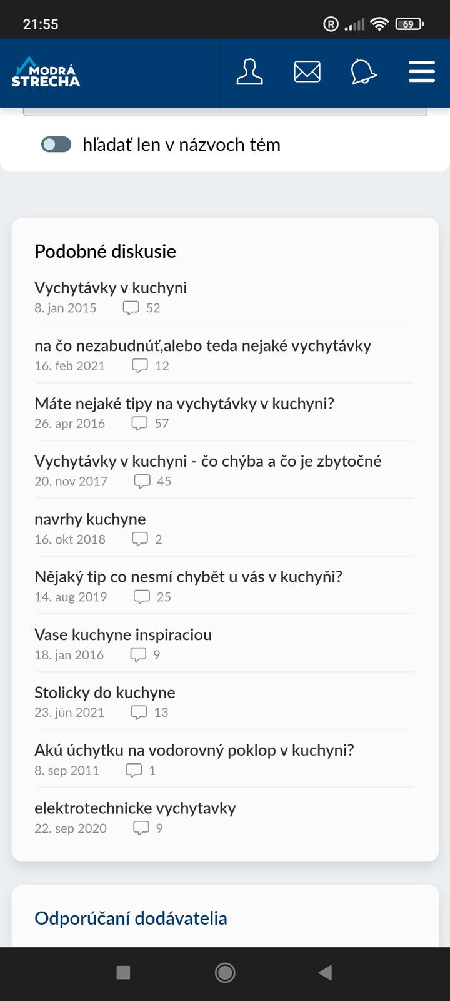Toggle search only in topic titles
The width and height of the screenshot is (450, 1001).
pyautogui.click(x=56, y=145)
